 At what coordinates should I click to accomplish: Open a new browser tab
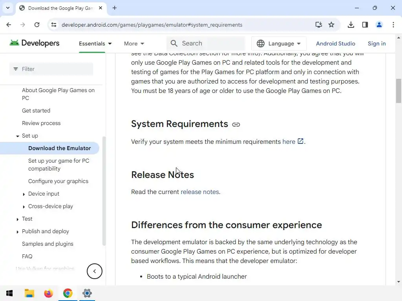click(115, 8)
